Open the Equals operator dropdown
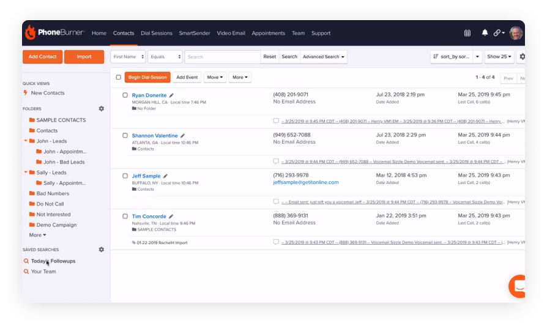547x323 pixels. coord(165,56)
